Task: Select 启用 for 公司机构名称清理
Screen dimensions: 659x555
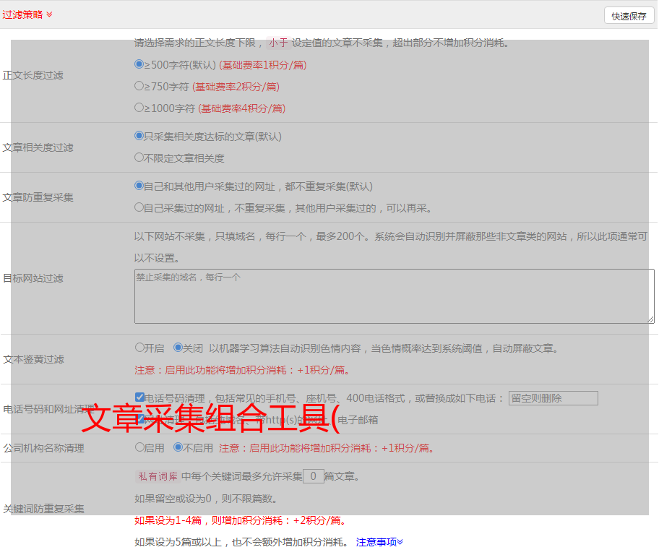Action: pos(139,447)
